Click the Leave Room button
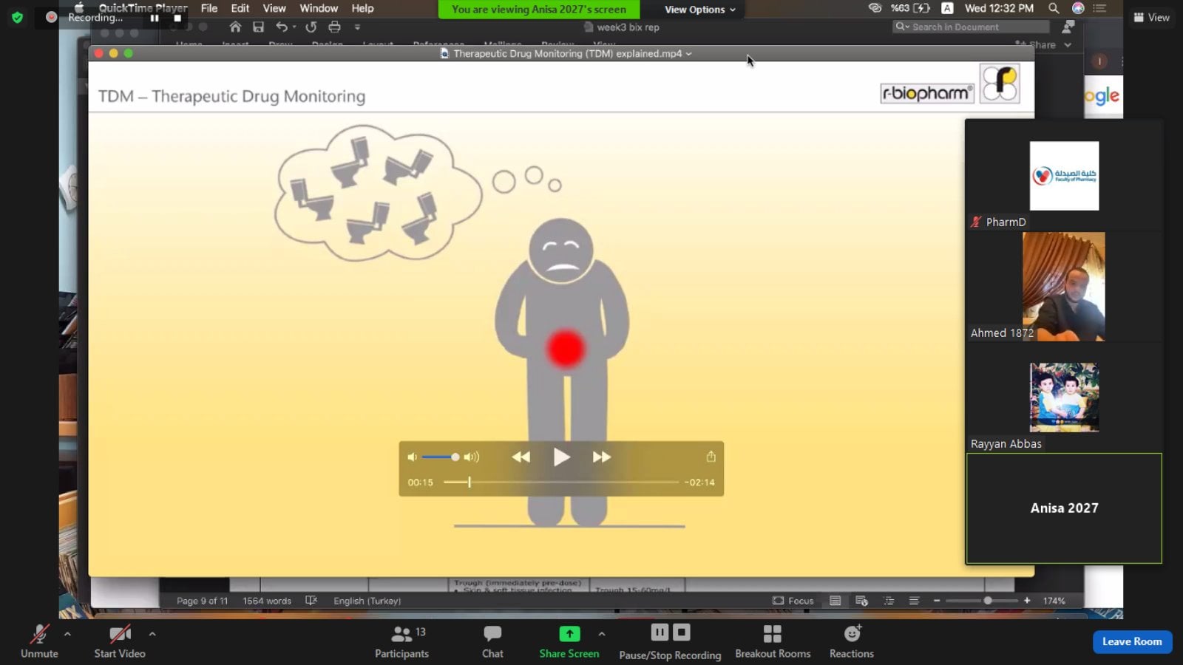 (1131, 641)
